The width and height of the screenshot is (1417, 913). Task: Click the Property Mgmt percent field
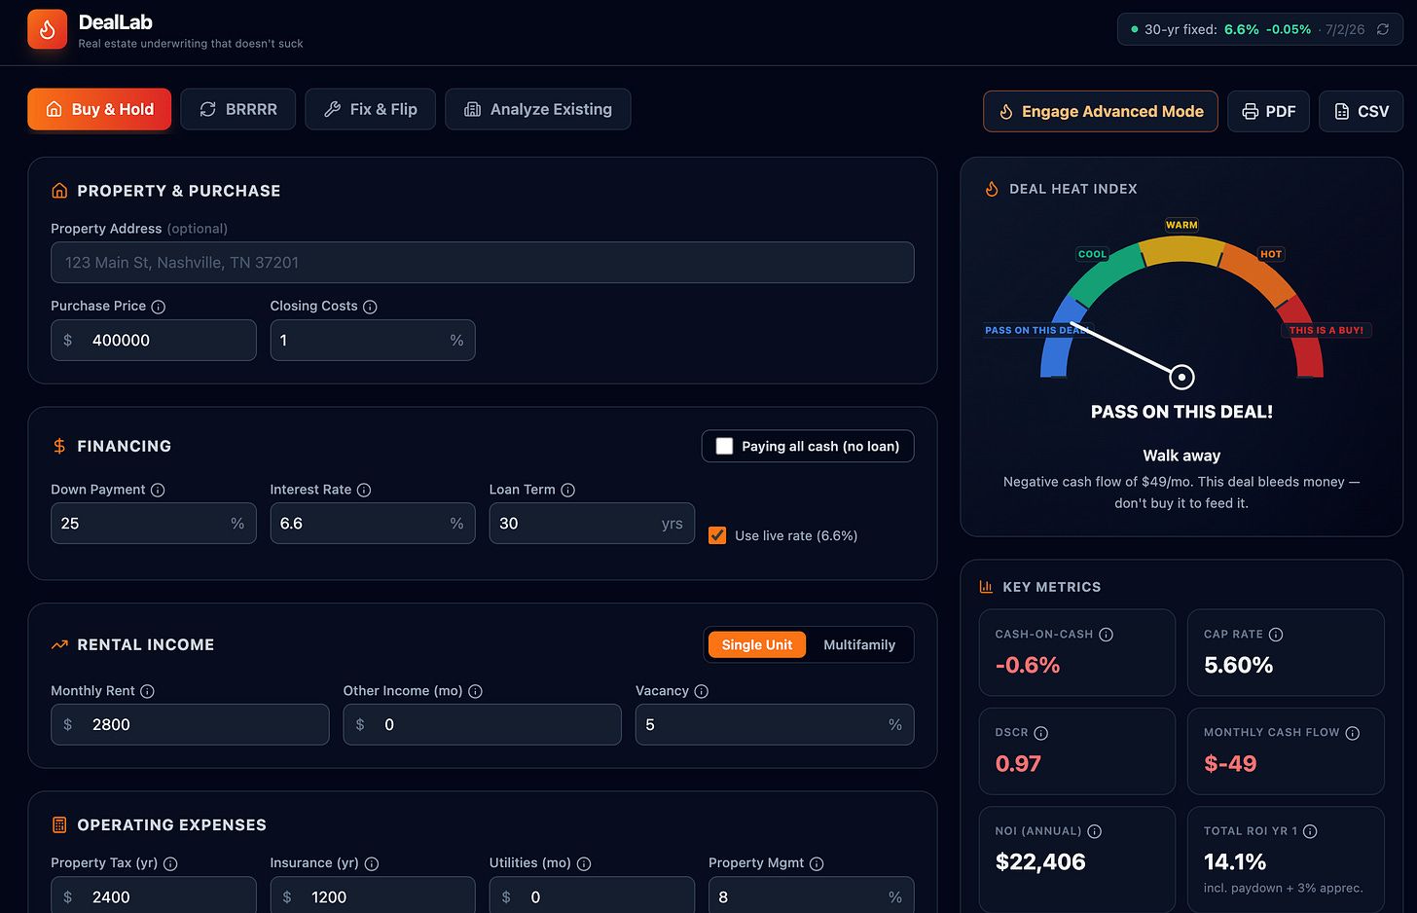click(812, 896)
